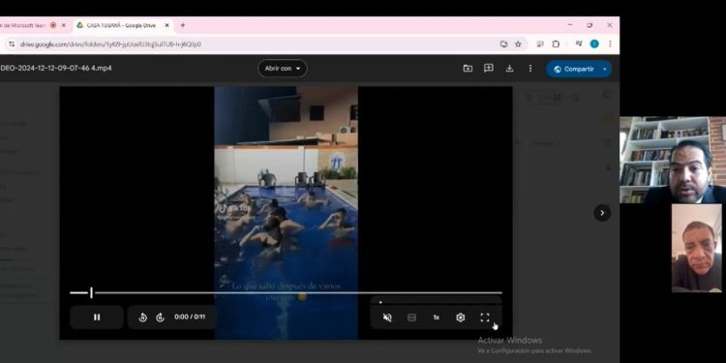The width and height of the screenshot is (726, 363).
Task: Expand Compartir sharing options arrow
Action: (x=605, y=69)
